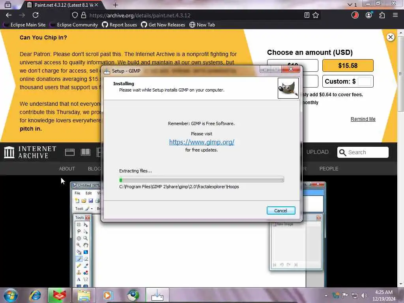Dismiss the donation banner with X

tap(391, 37)
